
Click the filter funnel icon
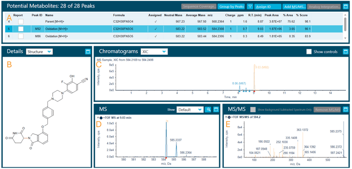(250, 7)
